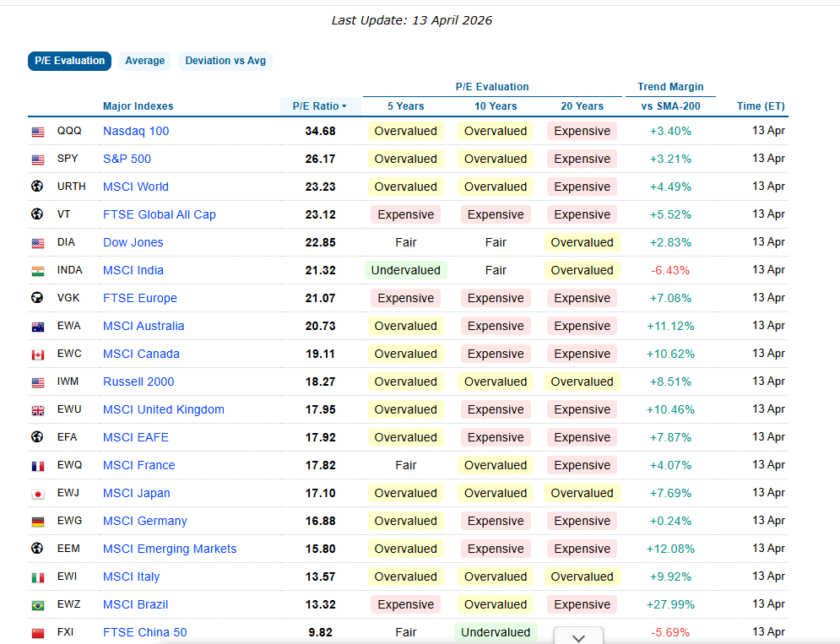Open the Nasdaq 100 link
Viewport: 840px width, 644px height.
(136, 131)
